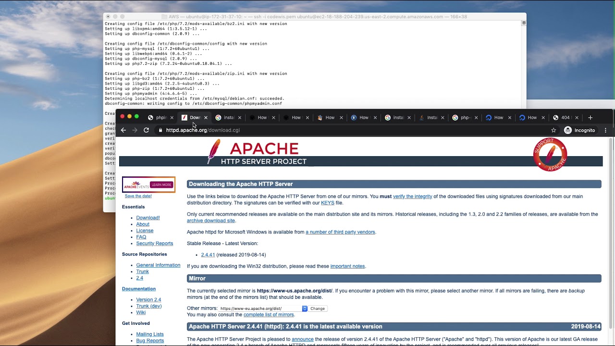Click the announce link
This screenshot has width=615, height=346.
coord(303,339)
